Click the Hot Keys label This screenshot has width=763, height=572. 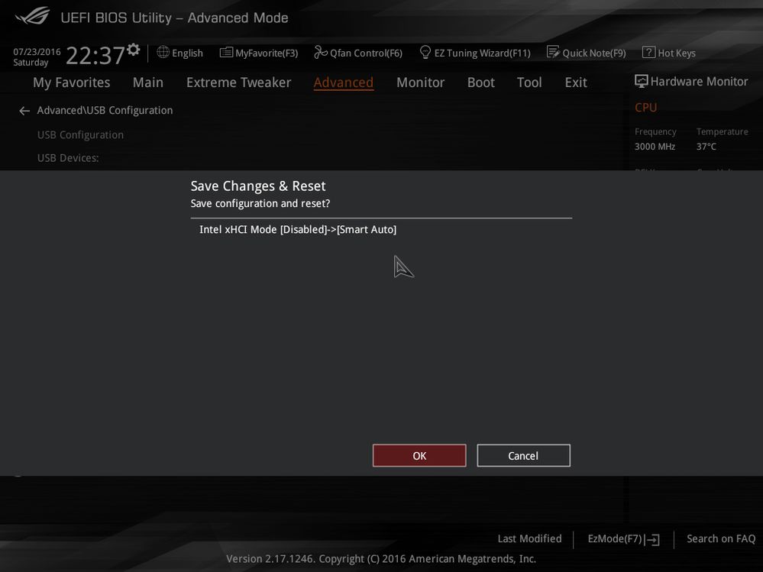pos(677,53)
